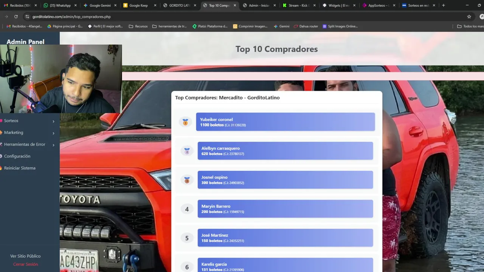Select the Yubeiker coronel buyer row
Viewport: 484px width, 272px height.
(285, 122)
